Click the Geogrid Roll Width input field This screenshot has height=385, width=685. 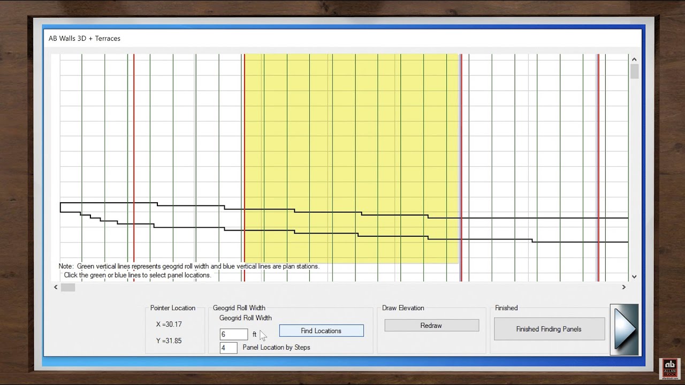[x=234, y=335]
